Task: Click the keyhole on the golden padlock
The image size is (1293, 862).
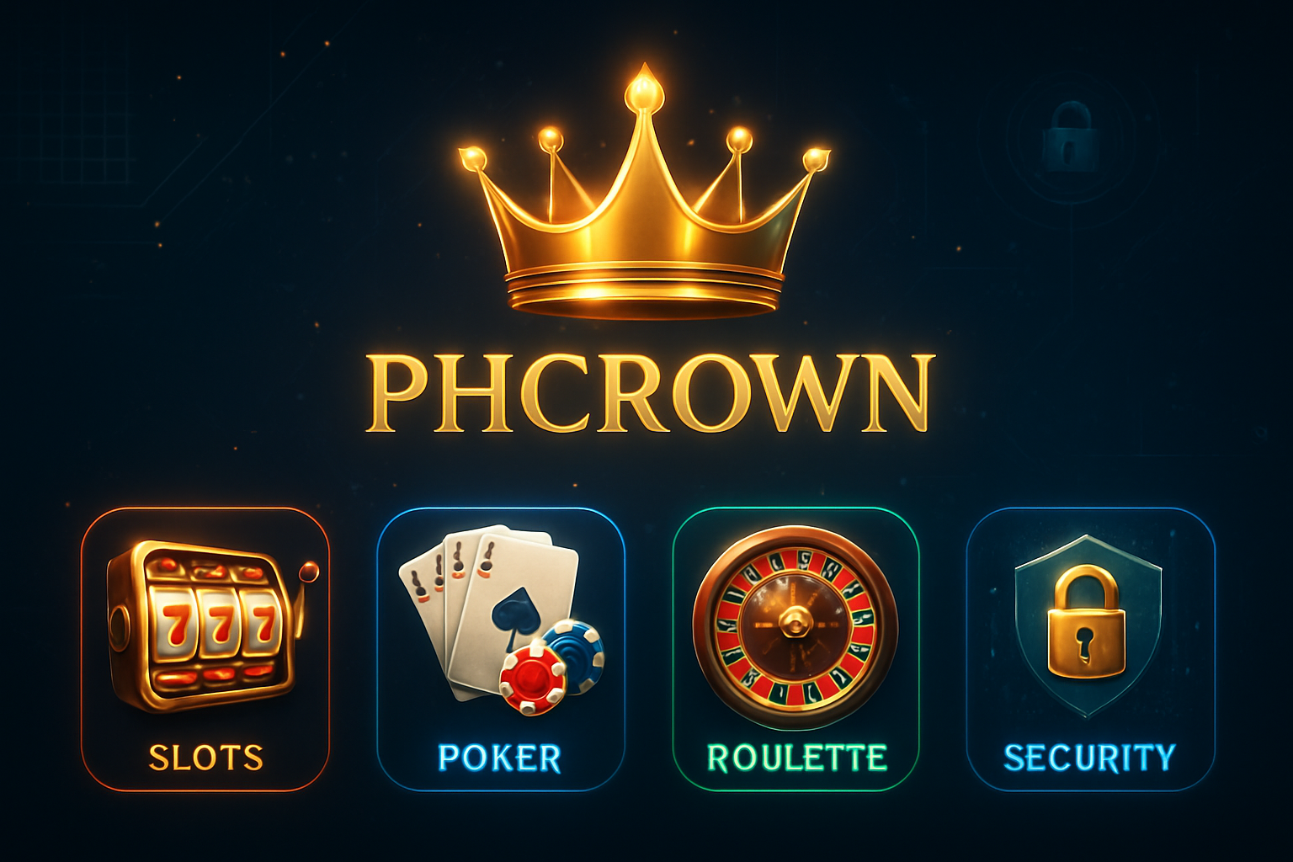Action: [x=1085, y=643]
